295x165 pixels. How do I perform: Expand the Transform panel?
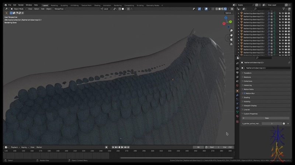point(247,73)
